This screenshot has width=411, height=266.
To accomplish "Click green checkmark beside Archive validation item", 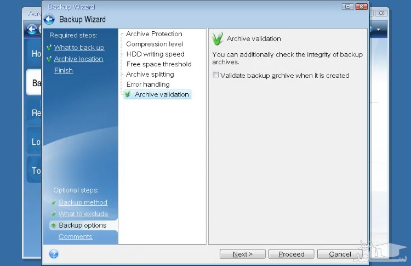I will [128, 94].
